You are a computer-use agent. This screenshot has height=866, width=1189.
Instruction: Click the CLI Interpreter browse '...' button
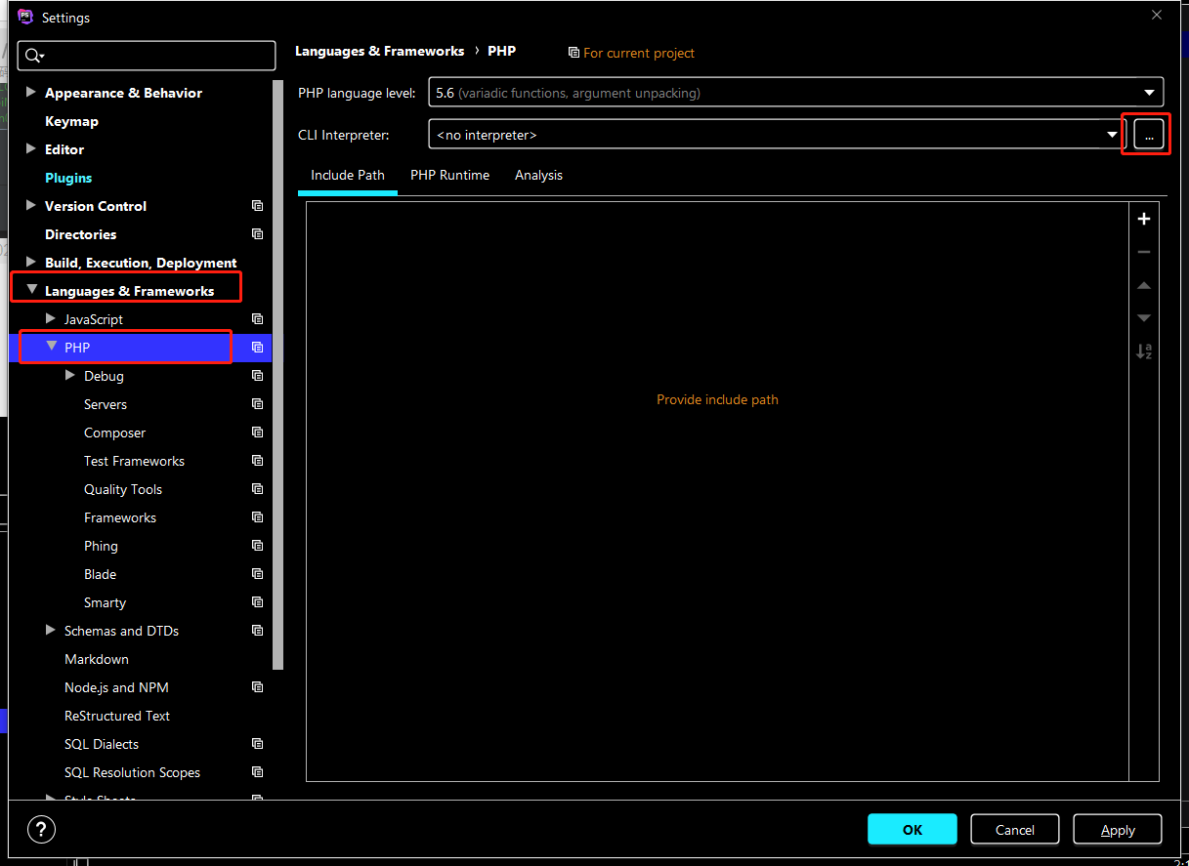(x=1149, y=135)
